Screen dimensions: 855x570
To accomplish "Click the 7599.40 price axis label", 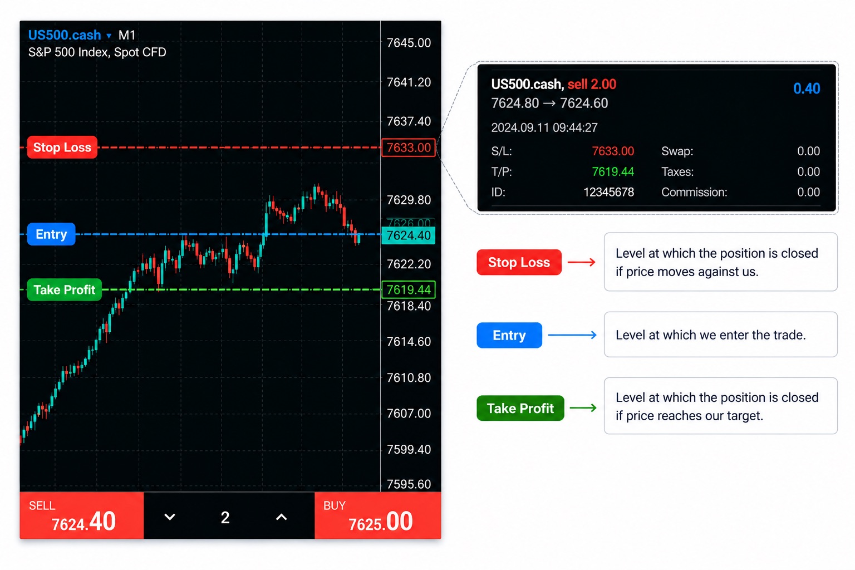I will (x=409, y=450).
